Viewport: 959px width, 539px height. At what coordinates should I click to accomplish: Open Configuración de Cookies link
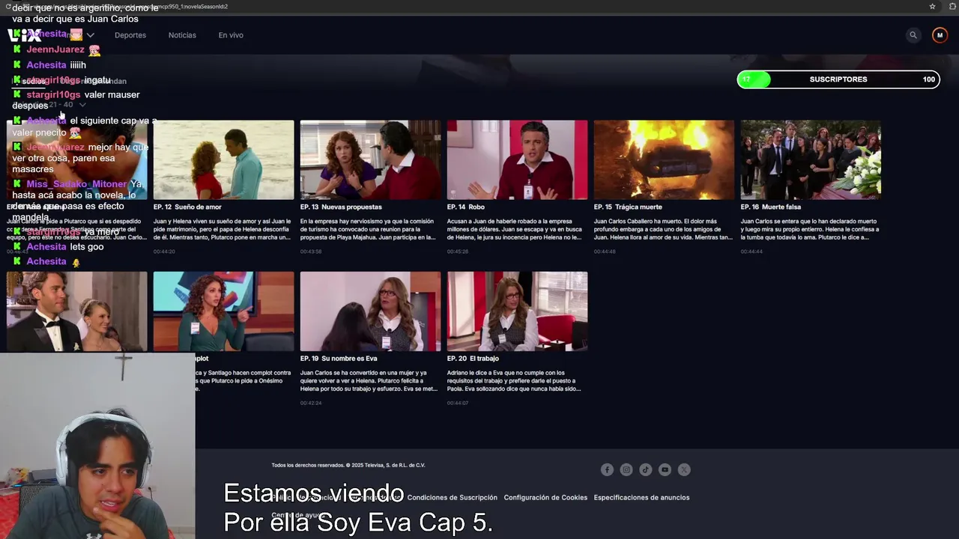[x=545, y=497]
